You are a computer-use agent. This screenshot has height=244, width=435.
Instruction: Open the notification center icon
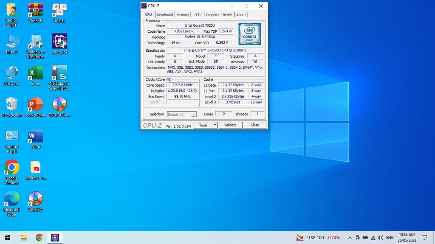pyautogui.click(x=424, y=238)
